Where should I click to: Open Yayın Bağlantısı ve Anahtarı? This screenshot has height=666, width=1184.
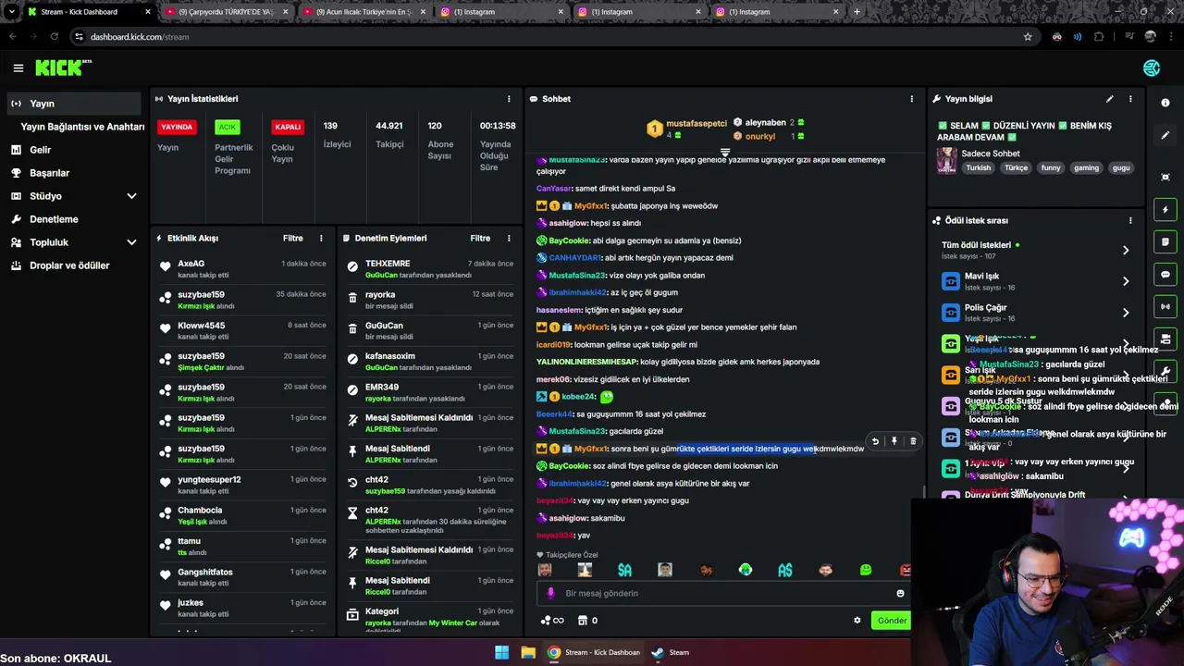pyautogui.click(x=82, y=127)
